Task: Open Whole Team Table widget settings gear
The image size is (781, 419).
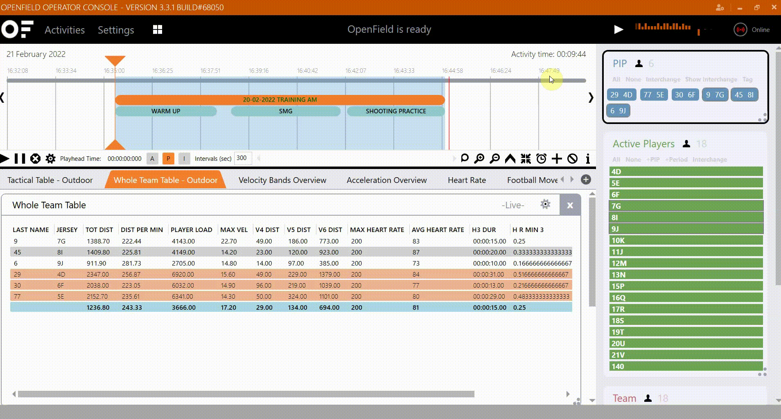Action: pos(545,204)
